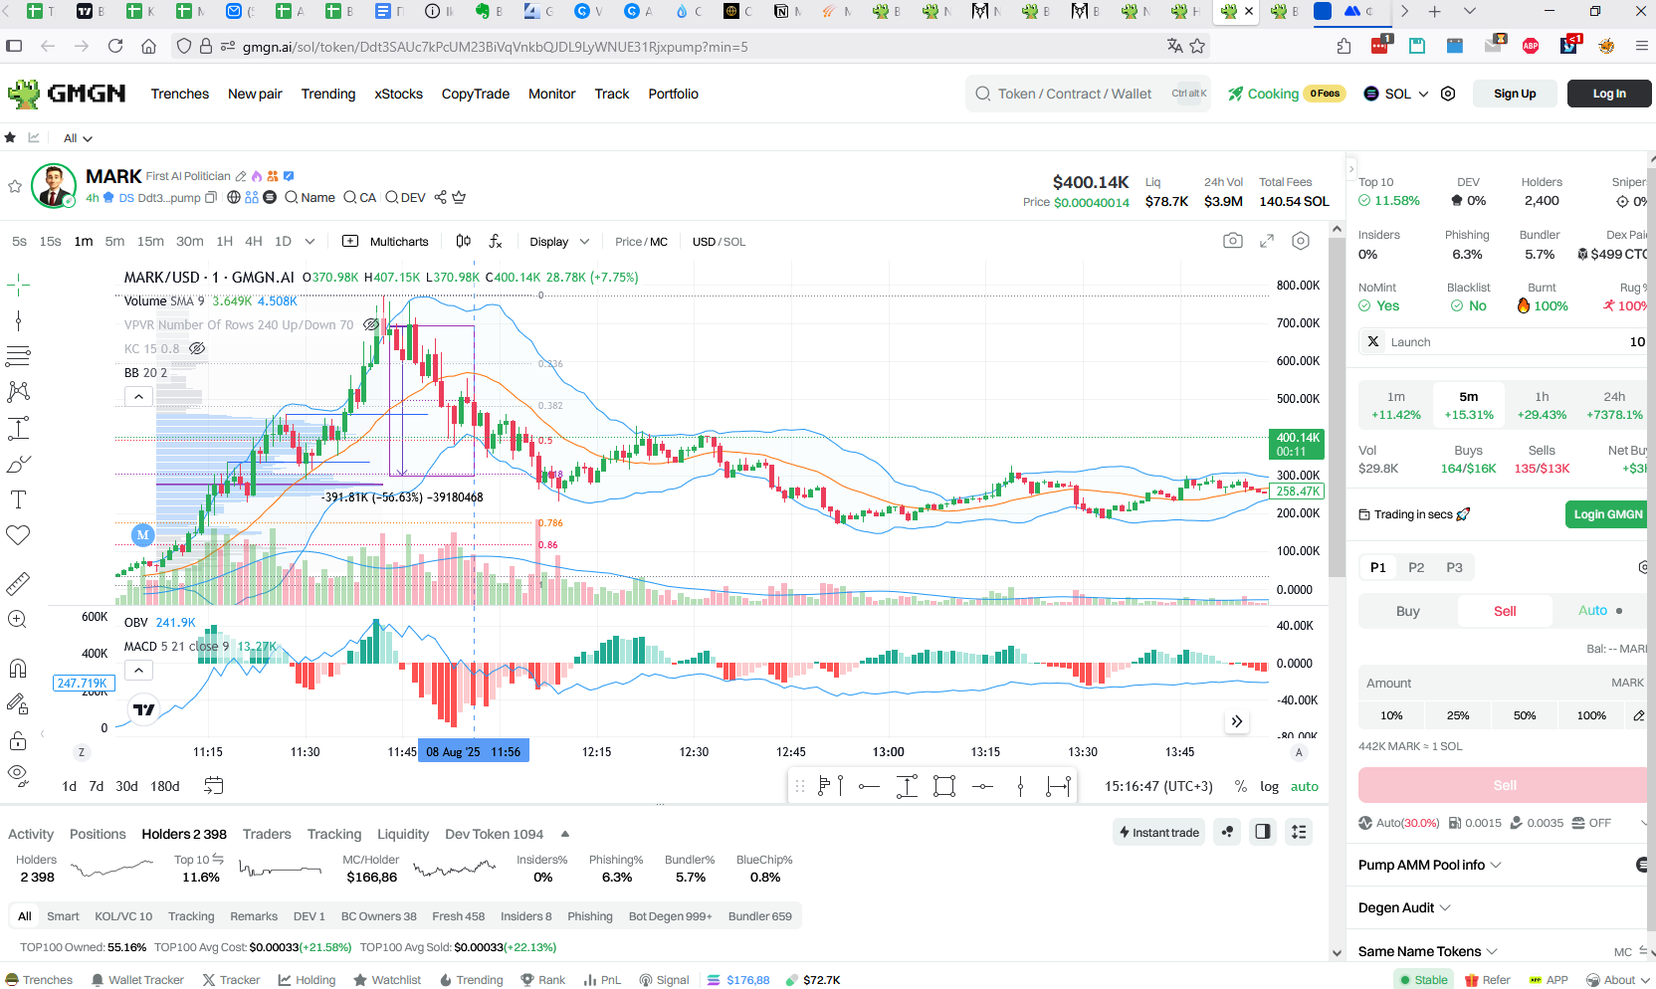Open the favorites heart tool
Screen dimensions: 1656x989
tap(18, 535)
